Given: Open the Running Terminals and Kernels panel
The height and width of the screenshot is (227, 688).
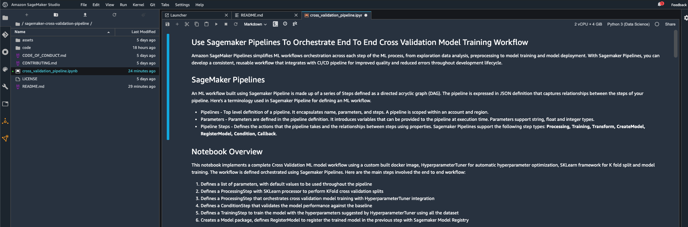Looking at the screenshot, I should 5,52.
